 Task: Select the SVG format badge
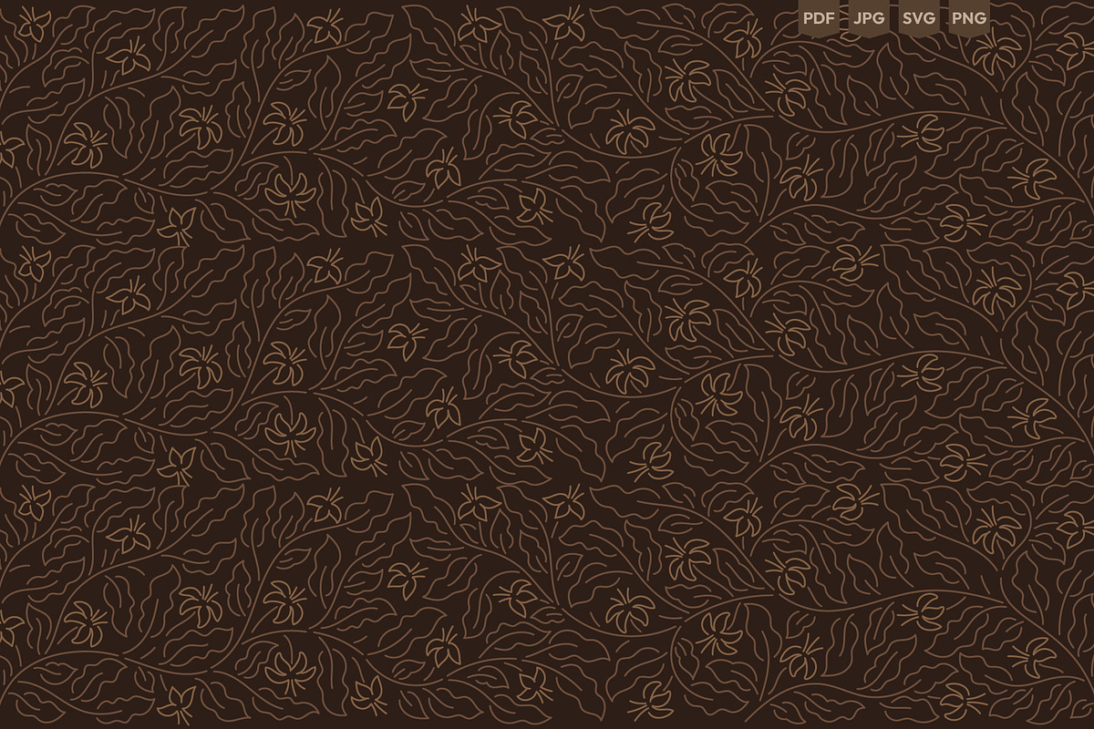pyautogui.click(x=918, y=18)
